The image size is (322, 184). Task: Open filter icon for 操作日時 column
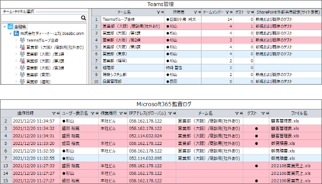click(54, 113)
